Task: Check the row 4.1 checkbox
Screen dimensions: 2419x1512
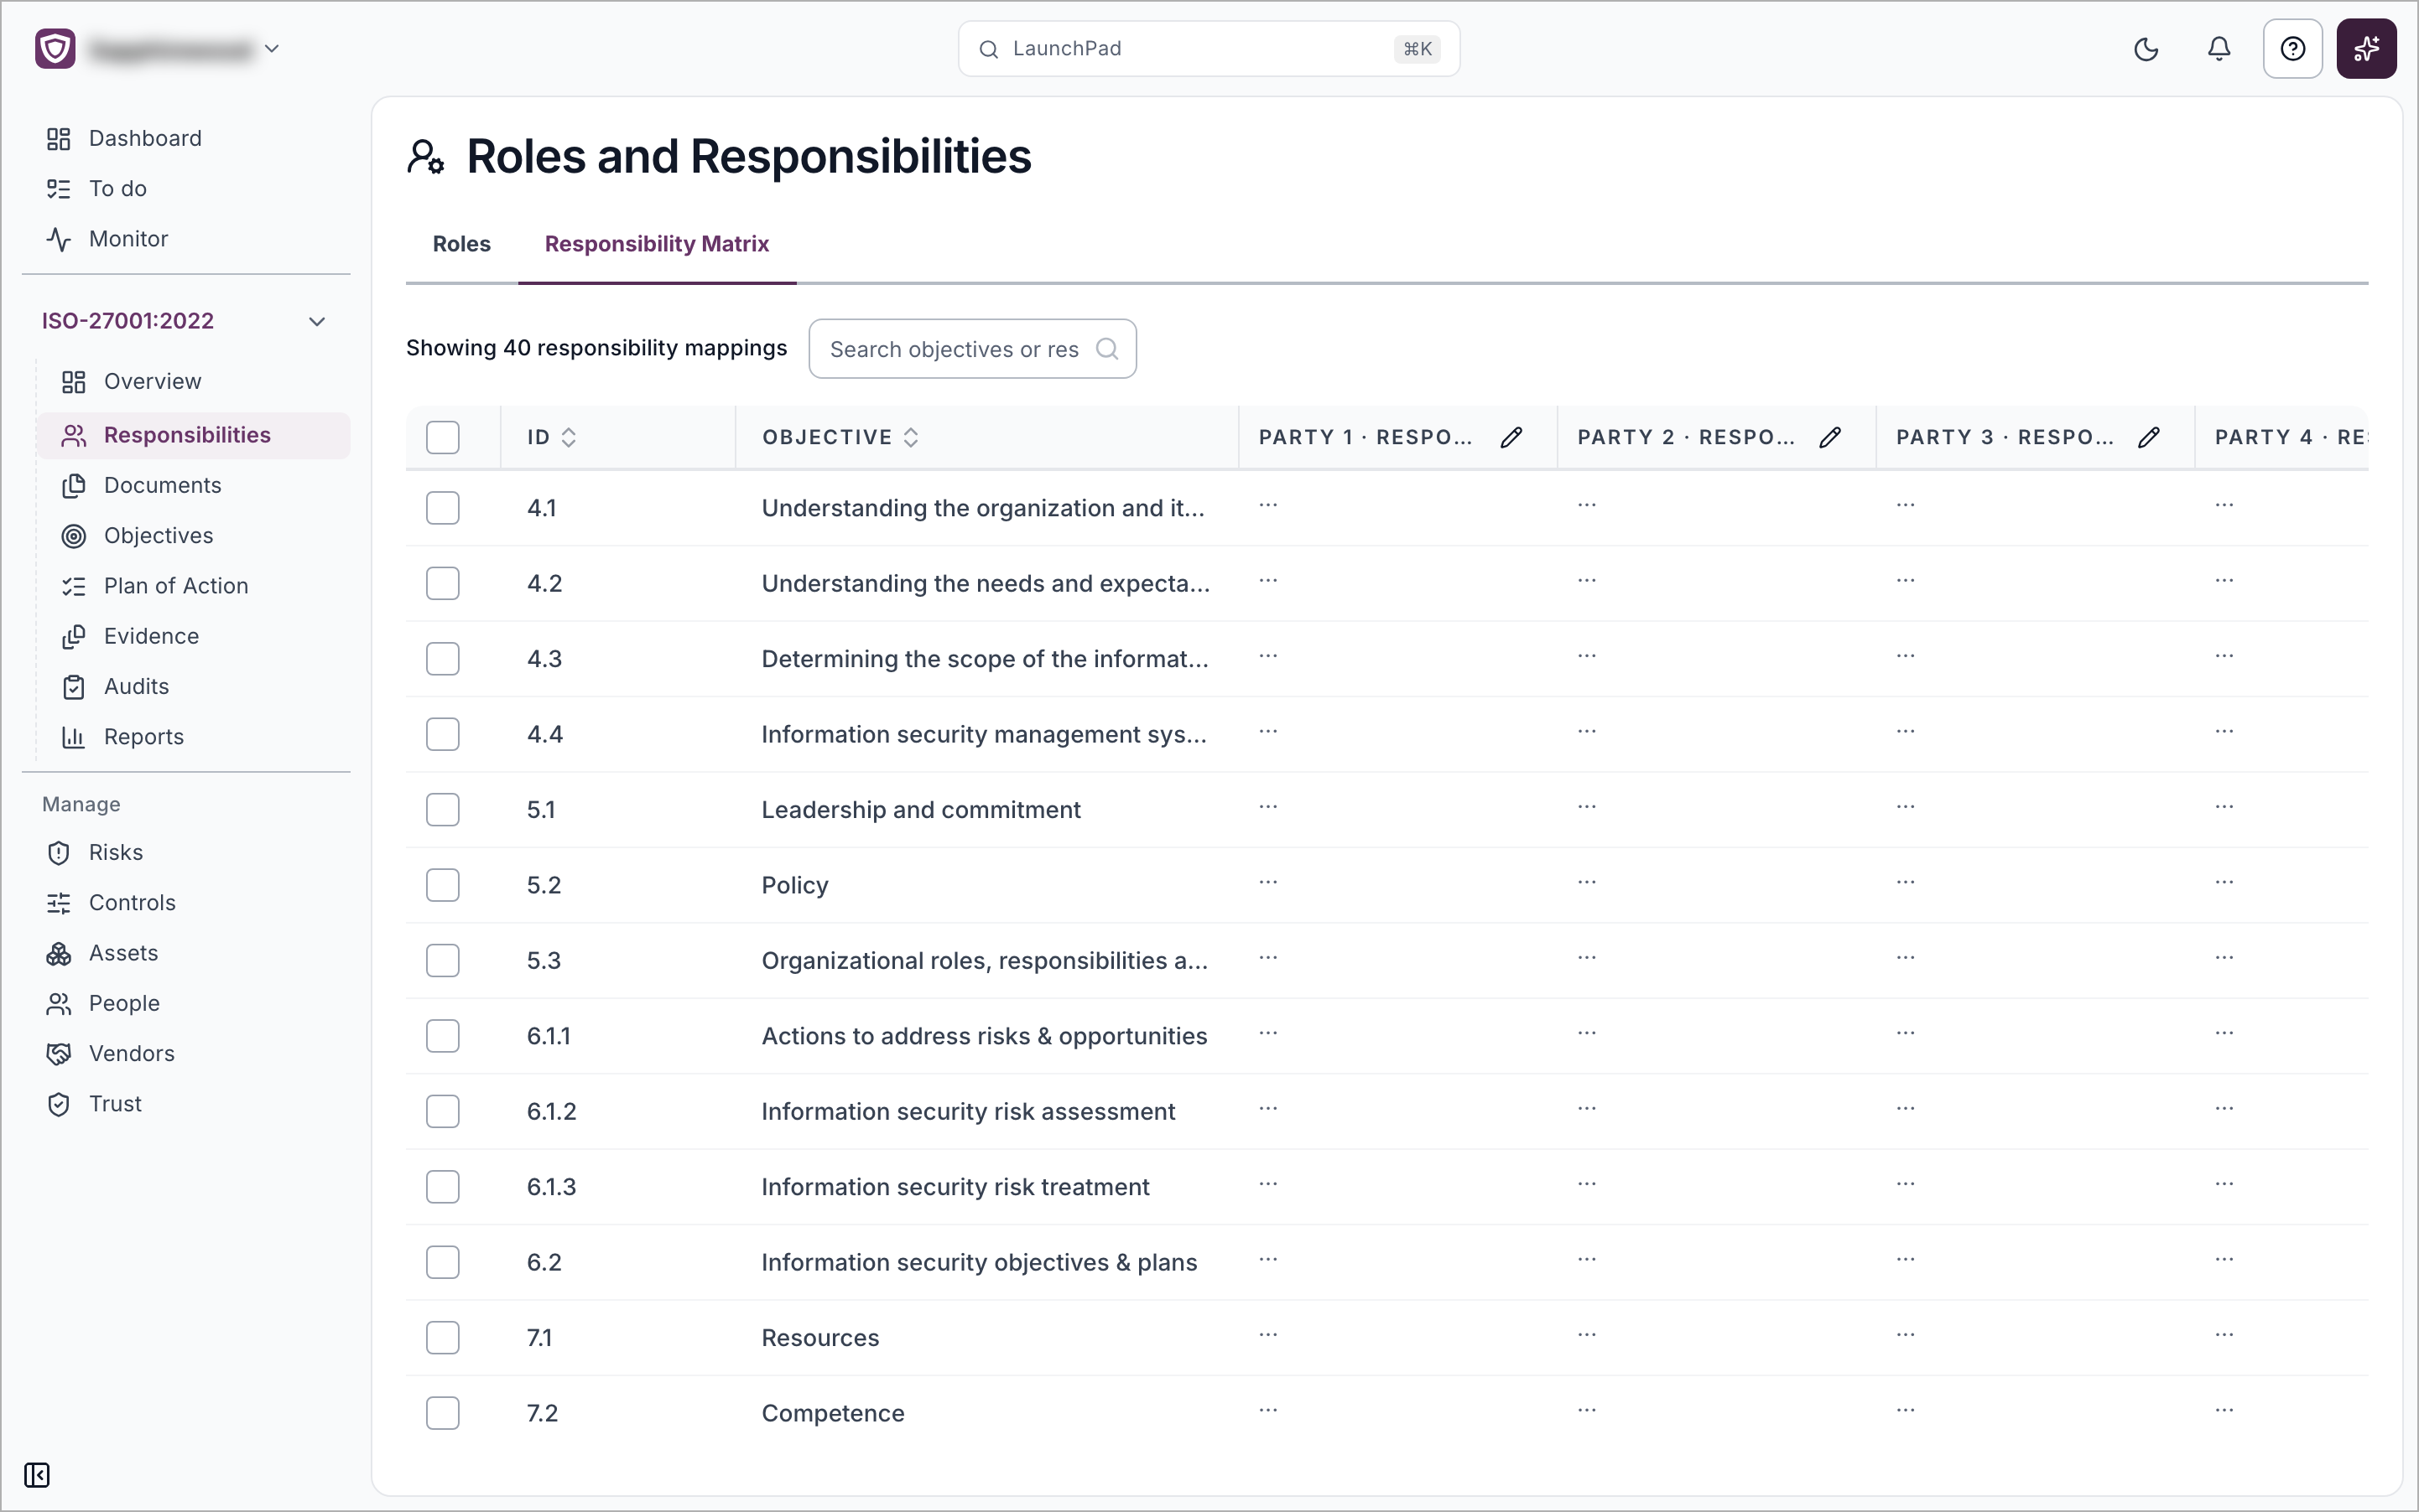Action: 442,508
